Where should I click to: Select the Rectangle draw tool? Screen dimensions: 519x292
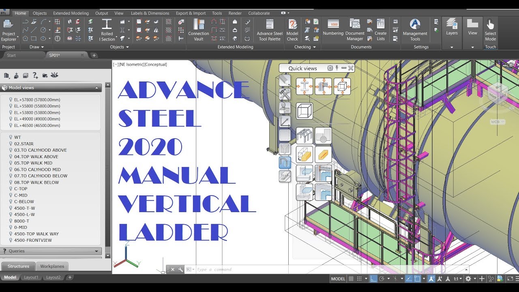(34, 39)
